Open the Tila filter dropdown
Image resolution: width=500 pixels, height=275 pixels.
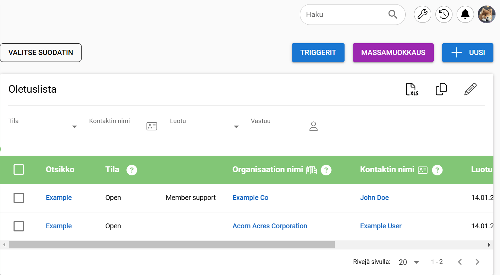tap(74, 127)
